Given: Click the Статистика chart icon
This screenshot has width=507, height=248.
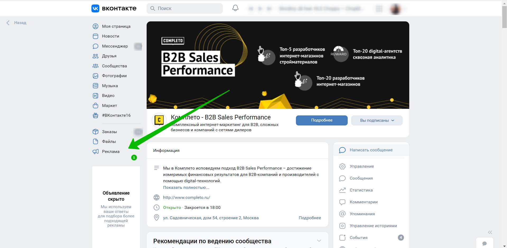Looking at the screenshot, I should (342, 190).
